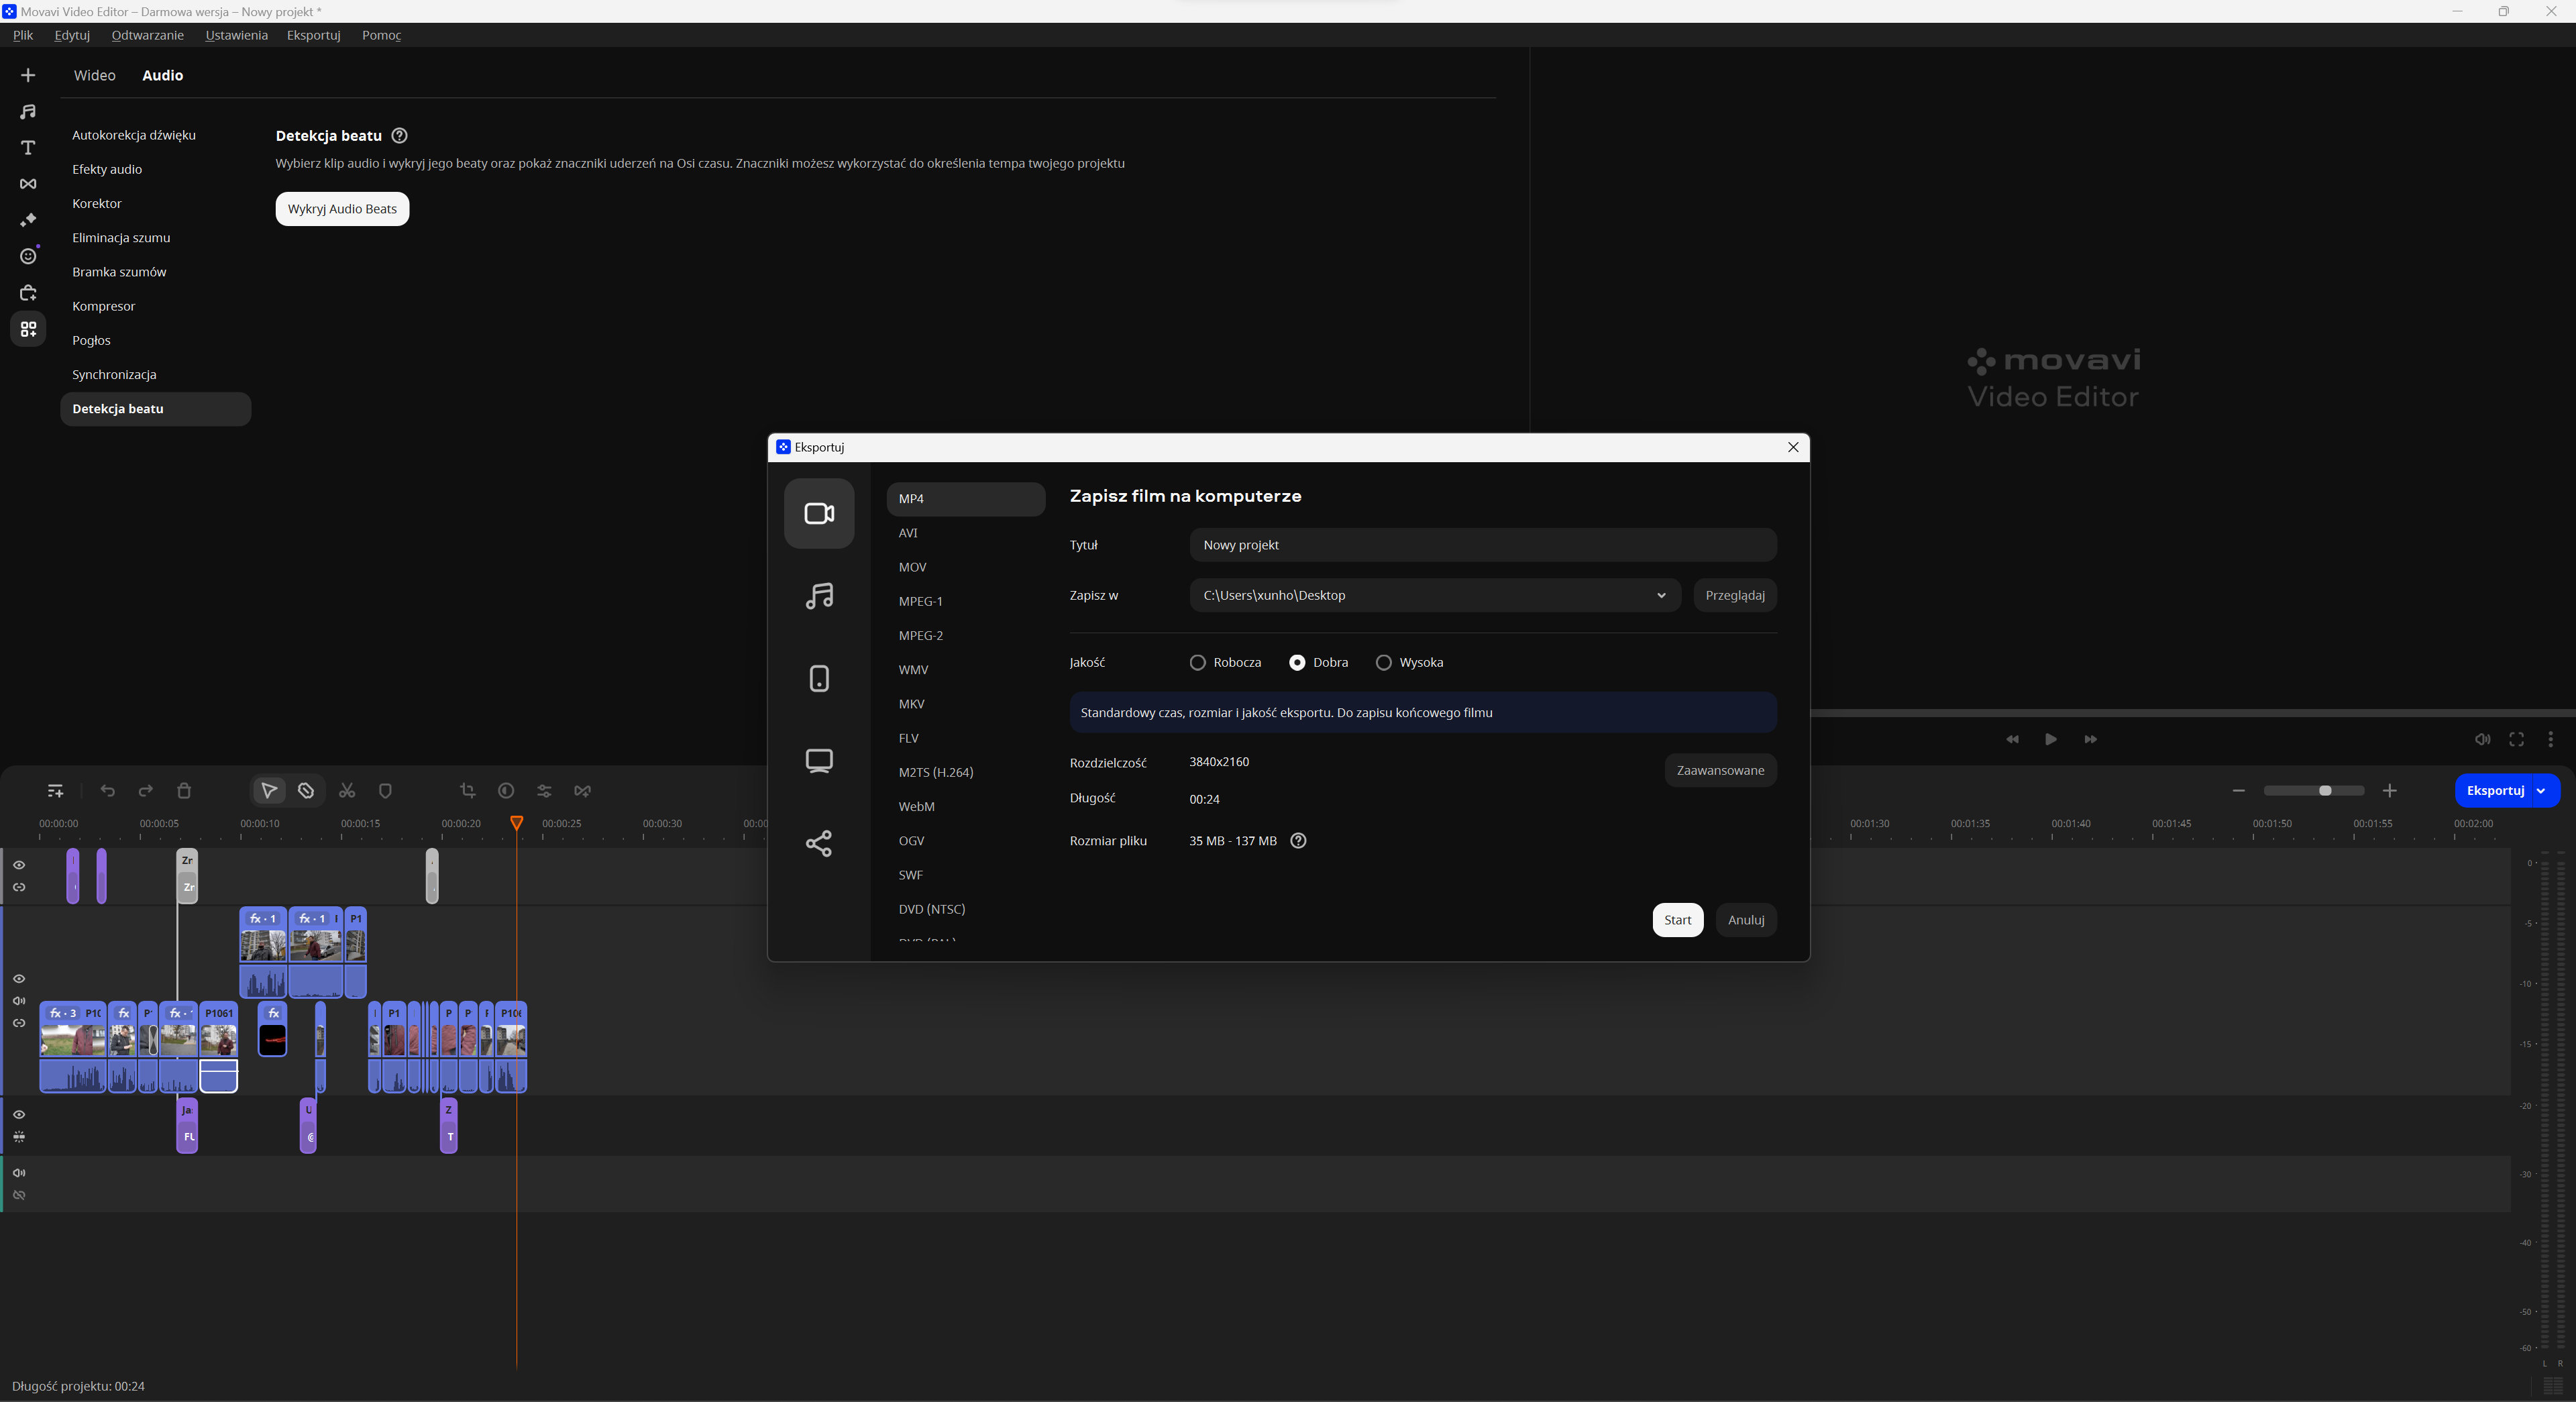Open the stickers smiley panel
Viewport: 2576px width, 1402px height.
click(x=28, y=257)
